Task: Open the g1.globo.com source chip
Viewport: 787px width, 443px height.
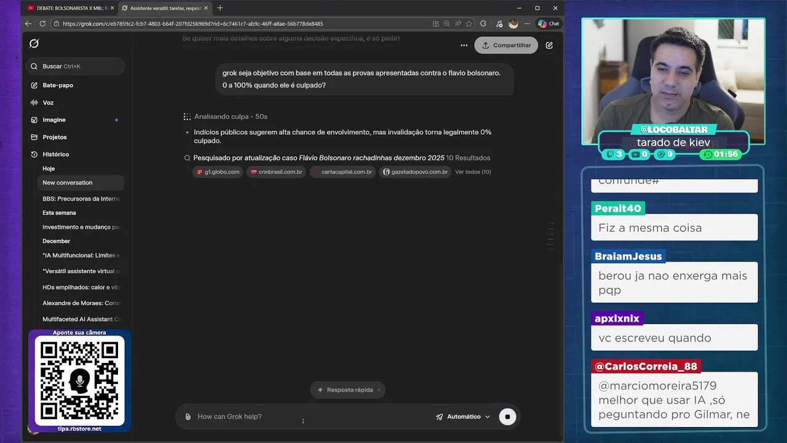Action: click(218, 172)
